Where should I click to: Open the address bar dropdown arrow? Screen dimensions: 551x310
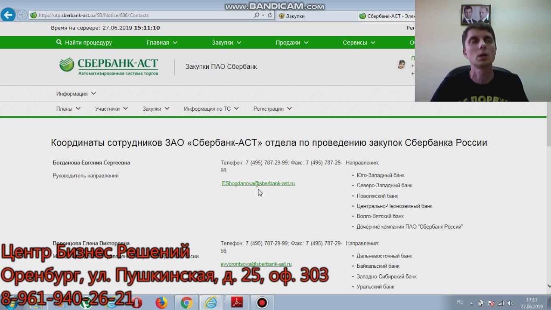click(x=263, y=15)
